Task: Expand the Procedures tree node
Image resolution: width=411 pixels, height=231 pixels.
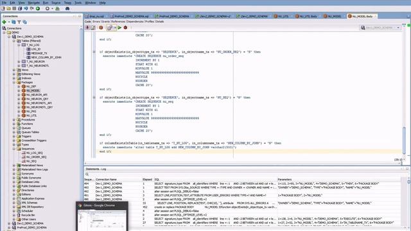Action: point(14,120)
